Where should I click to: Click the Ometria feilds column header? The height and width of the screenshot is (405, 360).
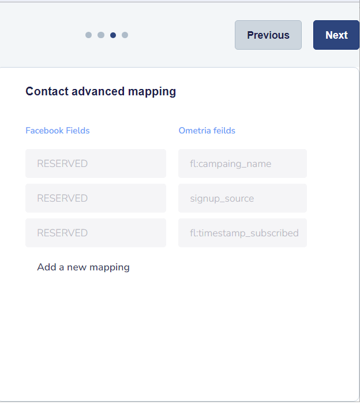tap(207, 131)
